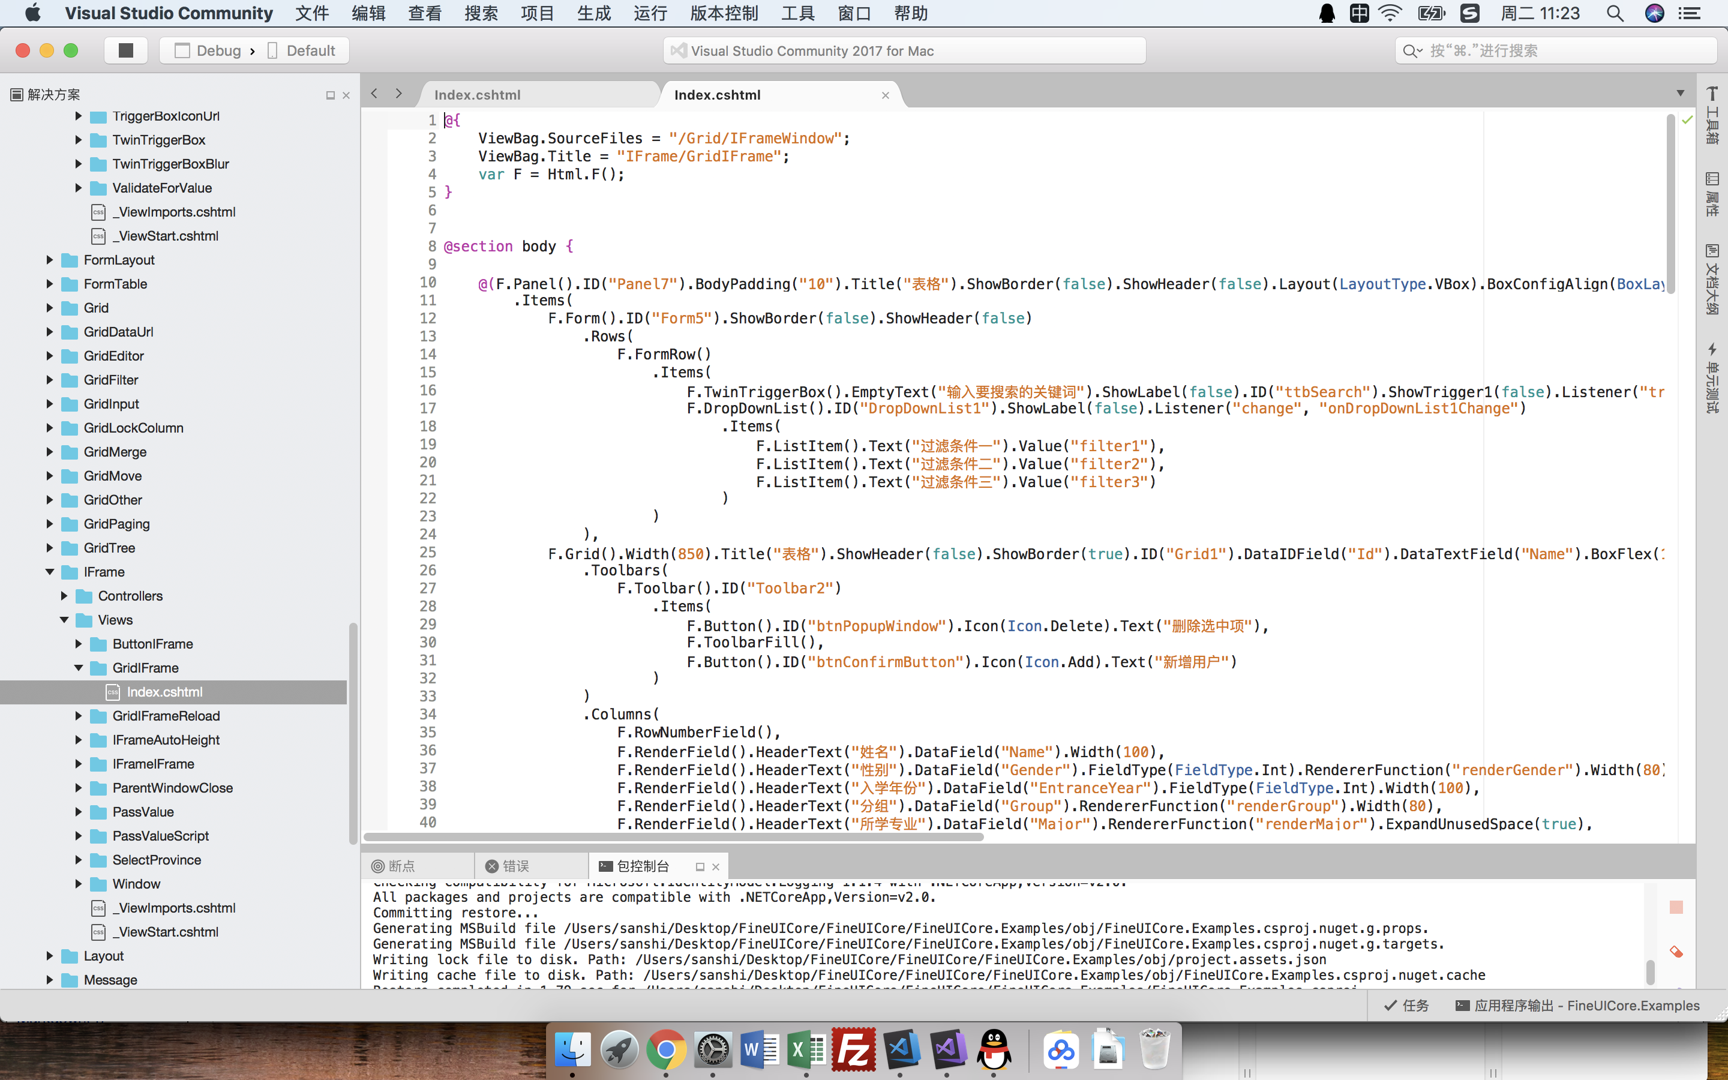Click the clear console brush icon
1728x1080 pixels.
tap(1676, 952)
